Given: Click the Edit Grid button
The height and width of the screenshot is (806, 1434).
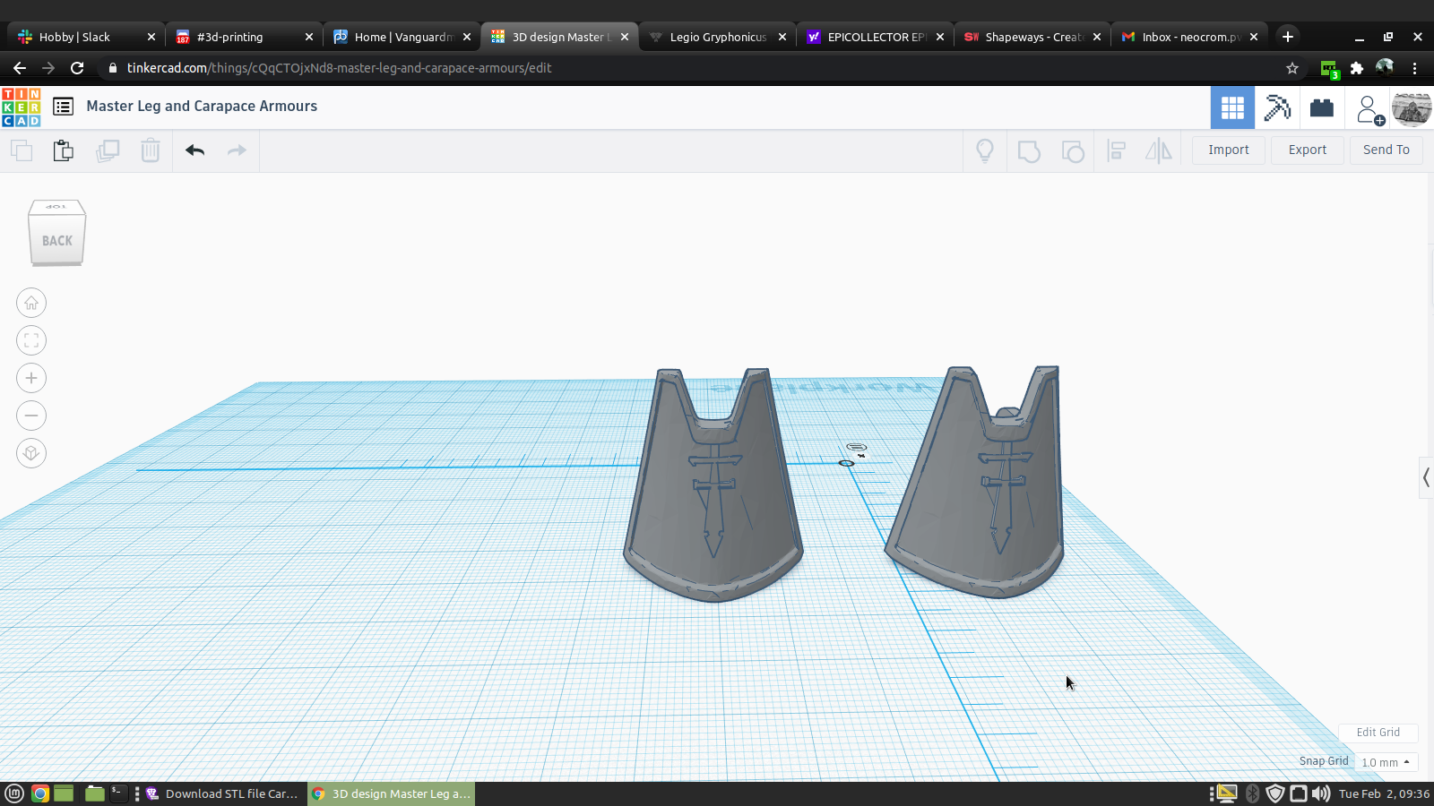Looking at the screenshot, I should pyautogui.click(x=1378, y=733).
